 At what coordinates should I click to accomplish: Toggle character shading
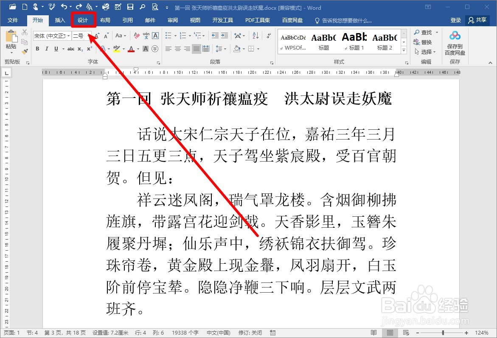click(x=146, y=49)
